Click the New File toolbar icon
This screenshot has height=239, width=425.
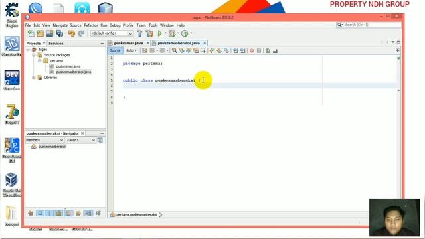(31, 33)
